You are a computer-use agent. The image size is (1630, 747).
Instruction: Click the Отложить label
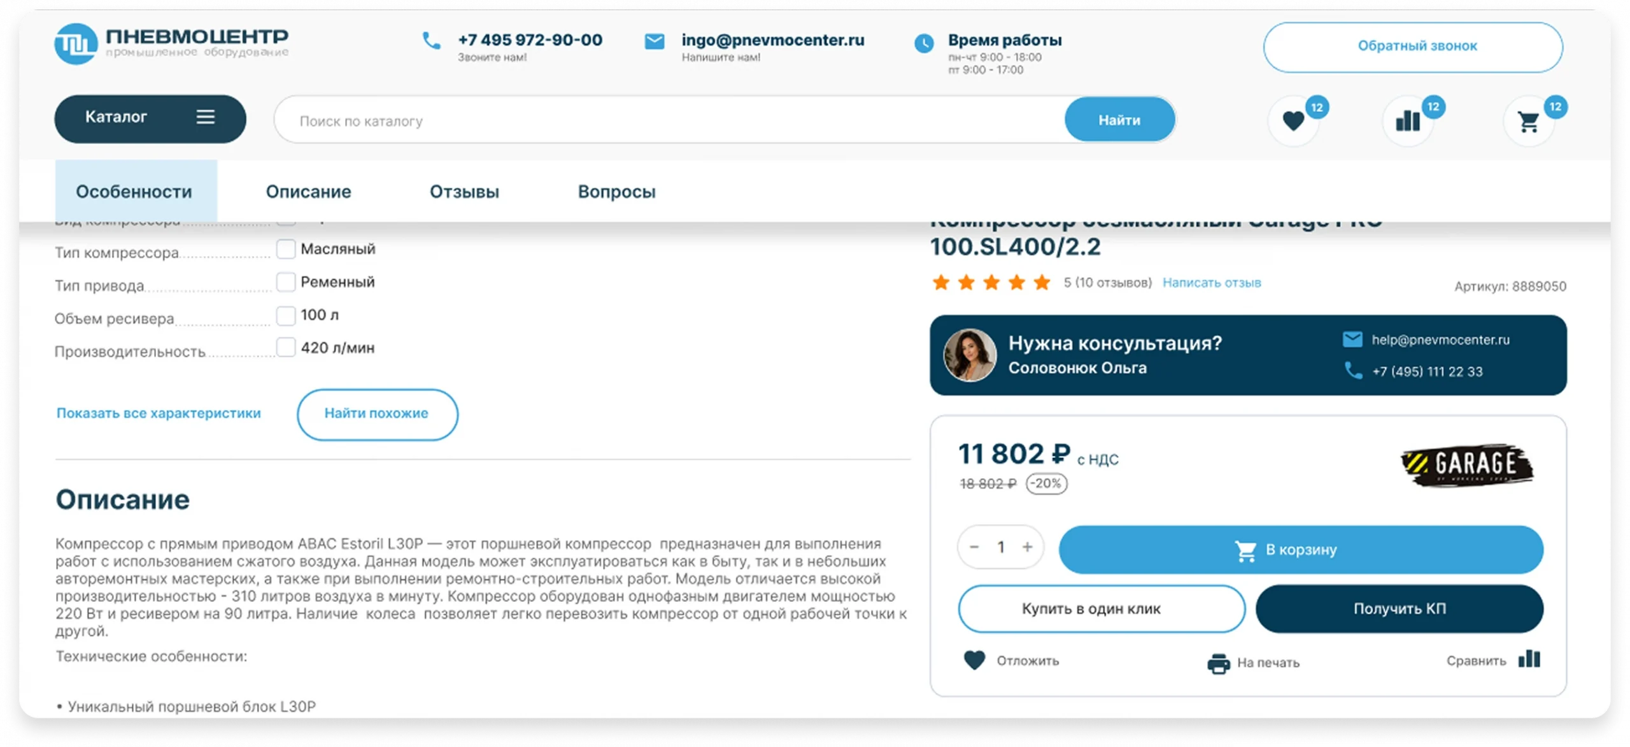pos(1028,661)
